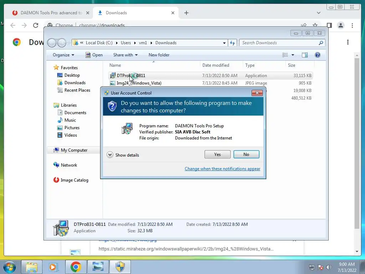The image size is (365, 274).
Task: Open the view options dropdown arrow
Action: point(293,55)
